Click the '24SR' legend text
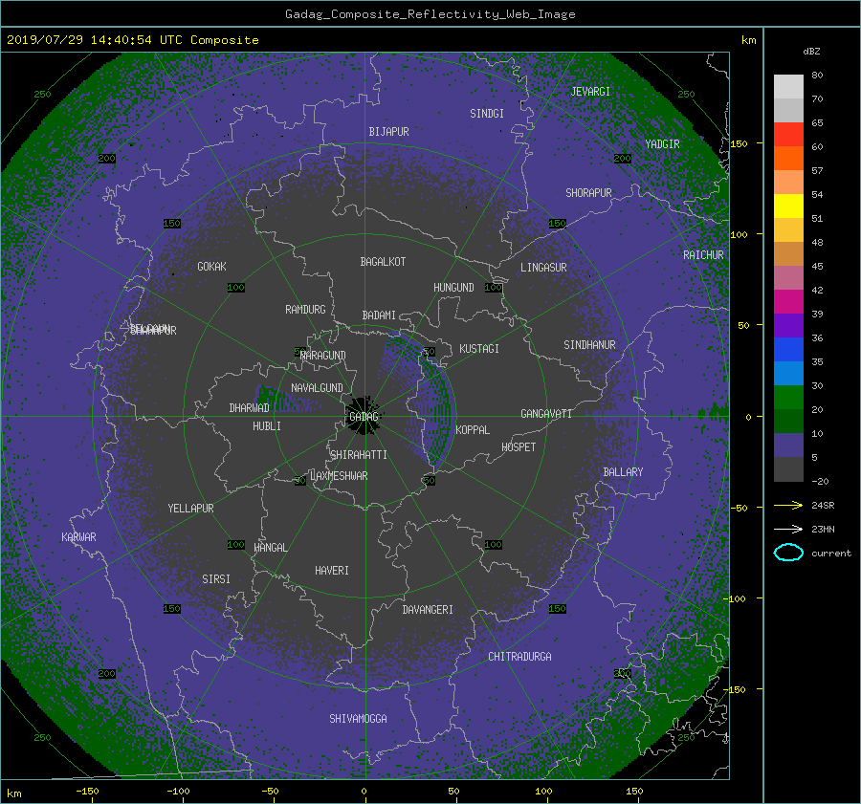The image size is (861, 804). pos(823,506)
